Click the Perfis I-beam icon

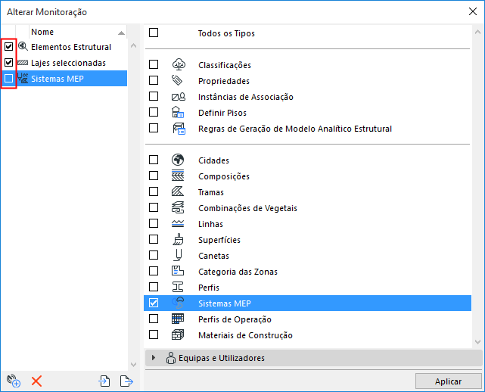tap(178, 287)
